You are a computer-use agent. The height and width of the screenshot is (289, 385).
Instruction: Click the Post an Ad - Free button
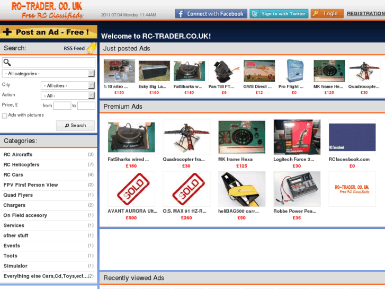click(48, 32)
